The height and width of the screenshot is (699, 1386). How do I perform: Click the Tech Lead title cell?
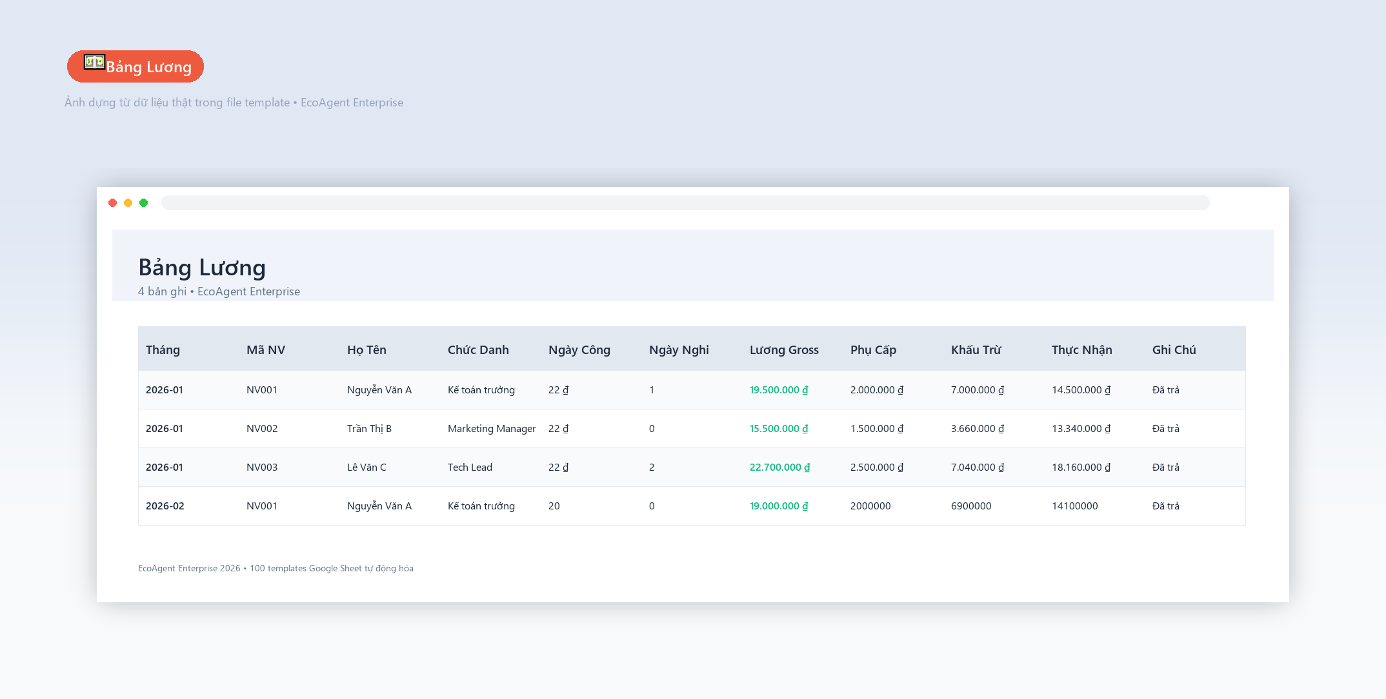point(470,468)
